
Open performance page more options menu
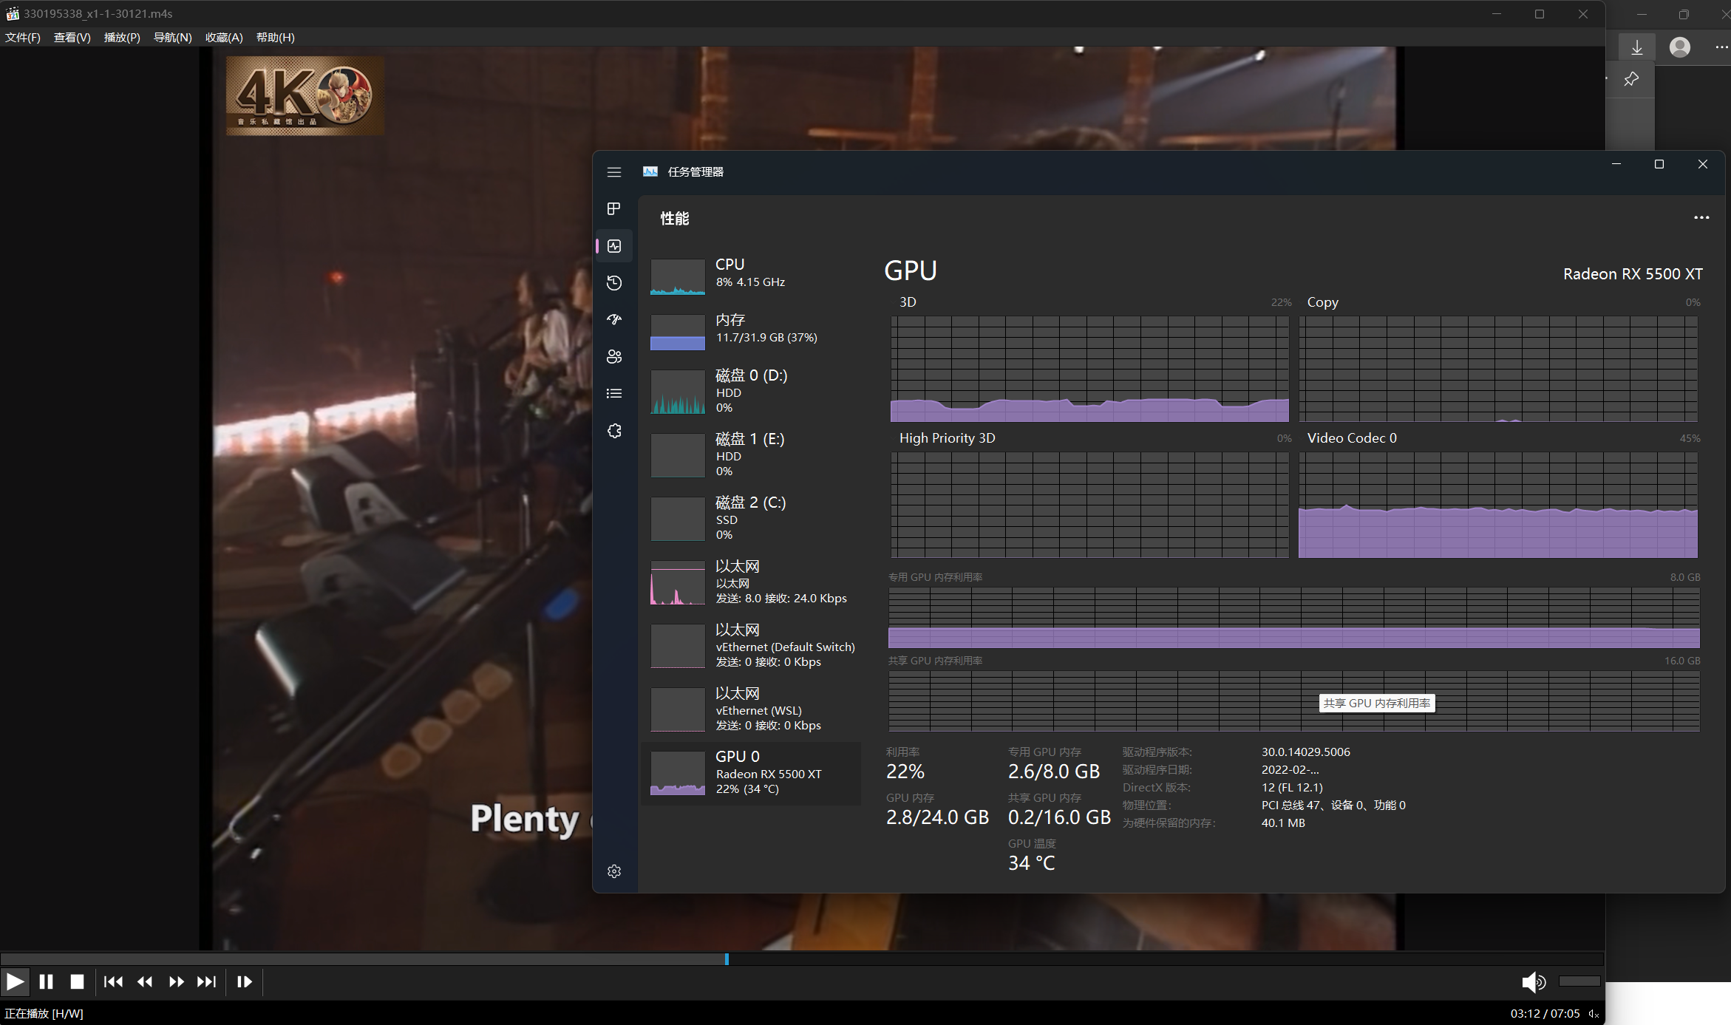point(1701,217)
